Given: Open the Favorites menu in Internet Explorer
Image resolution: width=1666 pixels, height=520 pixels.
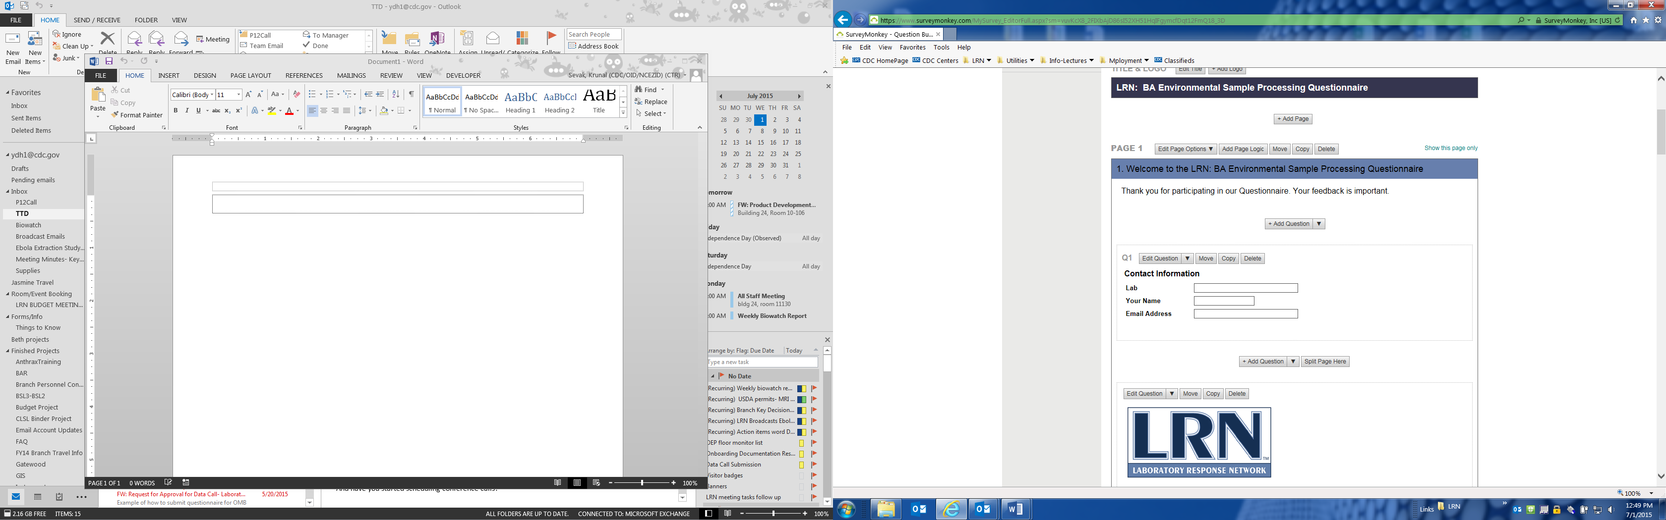Looking at the screenshot, I should (x=912, y=47).
